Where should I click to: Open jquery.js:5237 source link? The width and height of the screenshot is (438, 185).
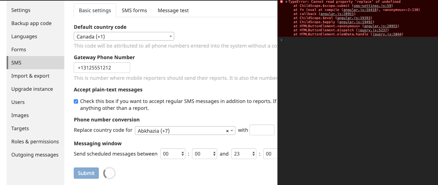coord(372,30)
